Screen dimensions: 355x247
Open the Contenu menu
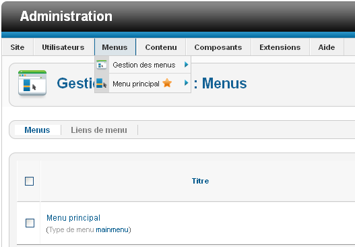[x=161, y=47]
